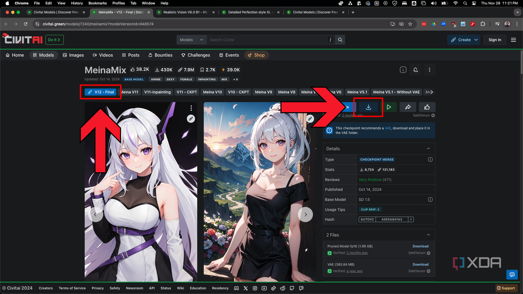Advance to the next preview image
The image size is (523, 294).
305,215
